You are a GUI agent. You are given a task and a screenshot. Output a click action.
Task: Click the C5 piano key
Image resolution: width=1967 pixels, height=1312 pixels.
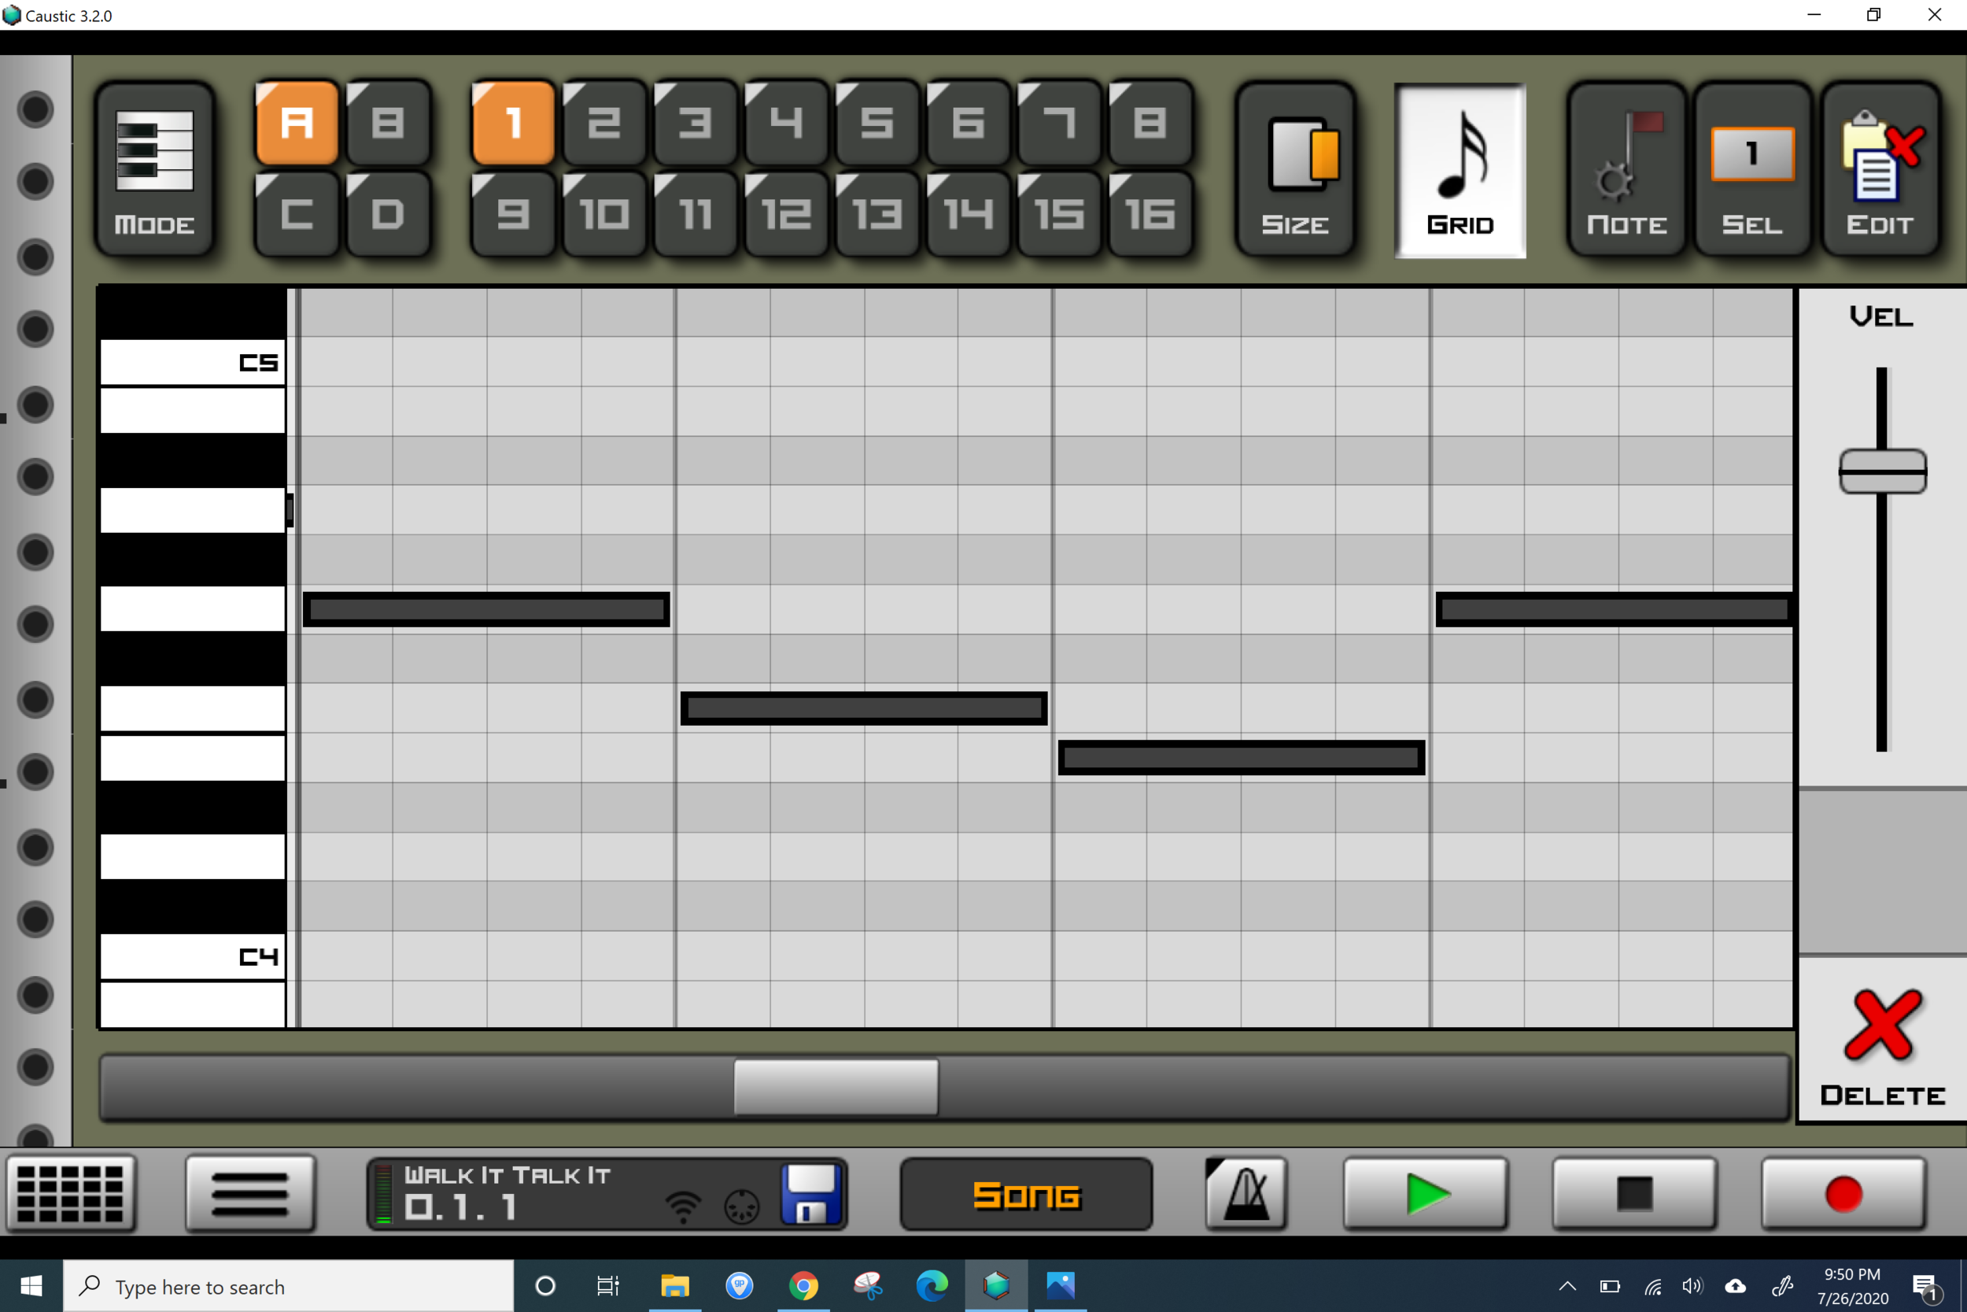coord(192,362)
